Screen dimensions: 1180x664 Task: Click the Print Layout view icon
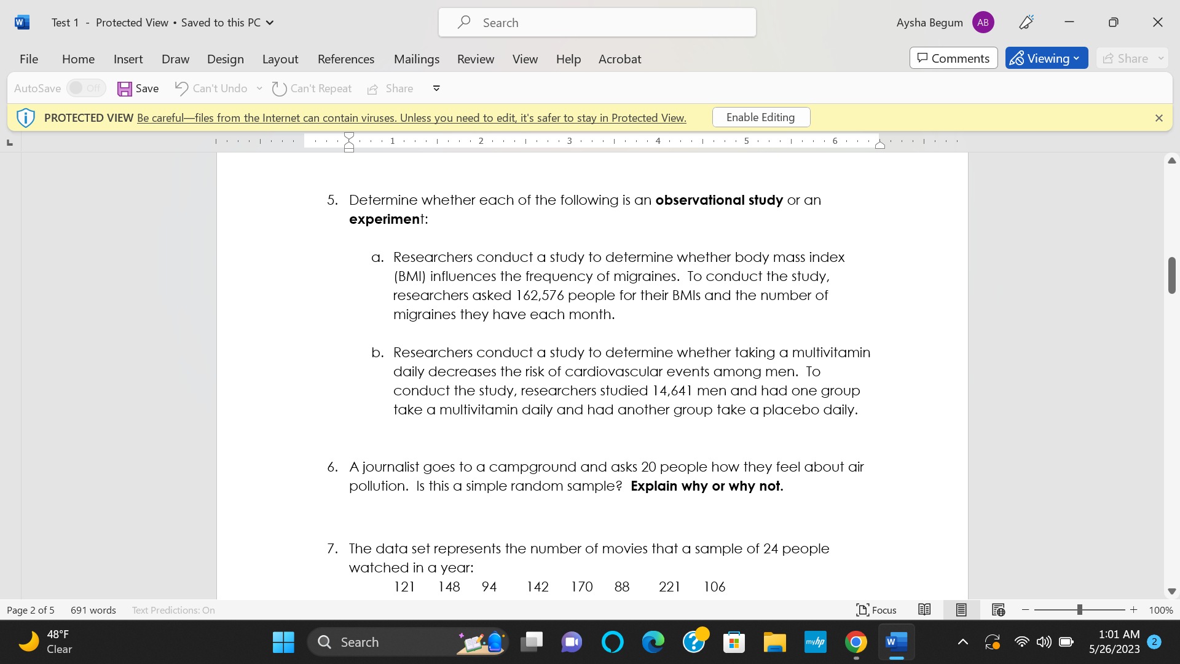coord(961,609)
